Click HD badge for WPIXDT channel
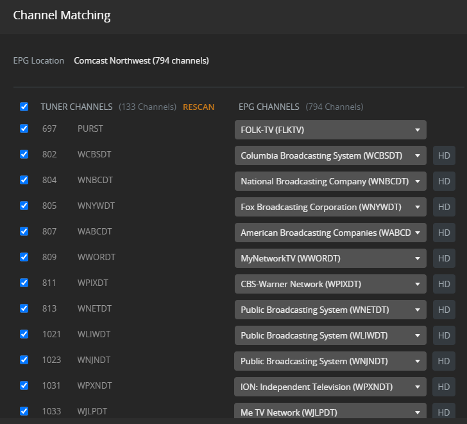This screenshot has height=424, width=467. (x=444, y=283)
